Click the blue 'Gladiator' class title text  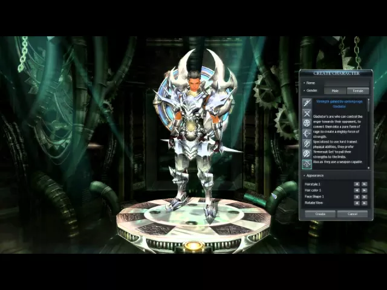coord(339,106)
